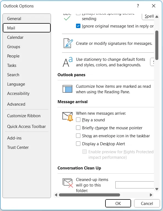Open the Trust Center category

tap(27, 147)
